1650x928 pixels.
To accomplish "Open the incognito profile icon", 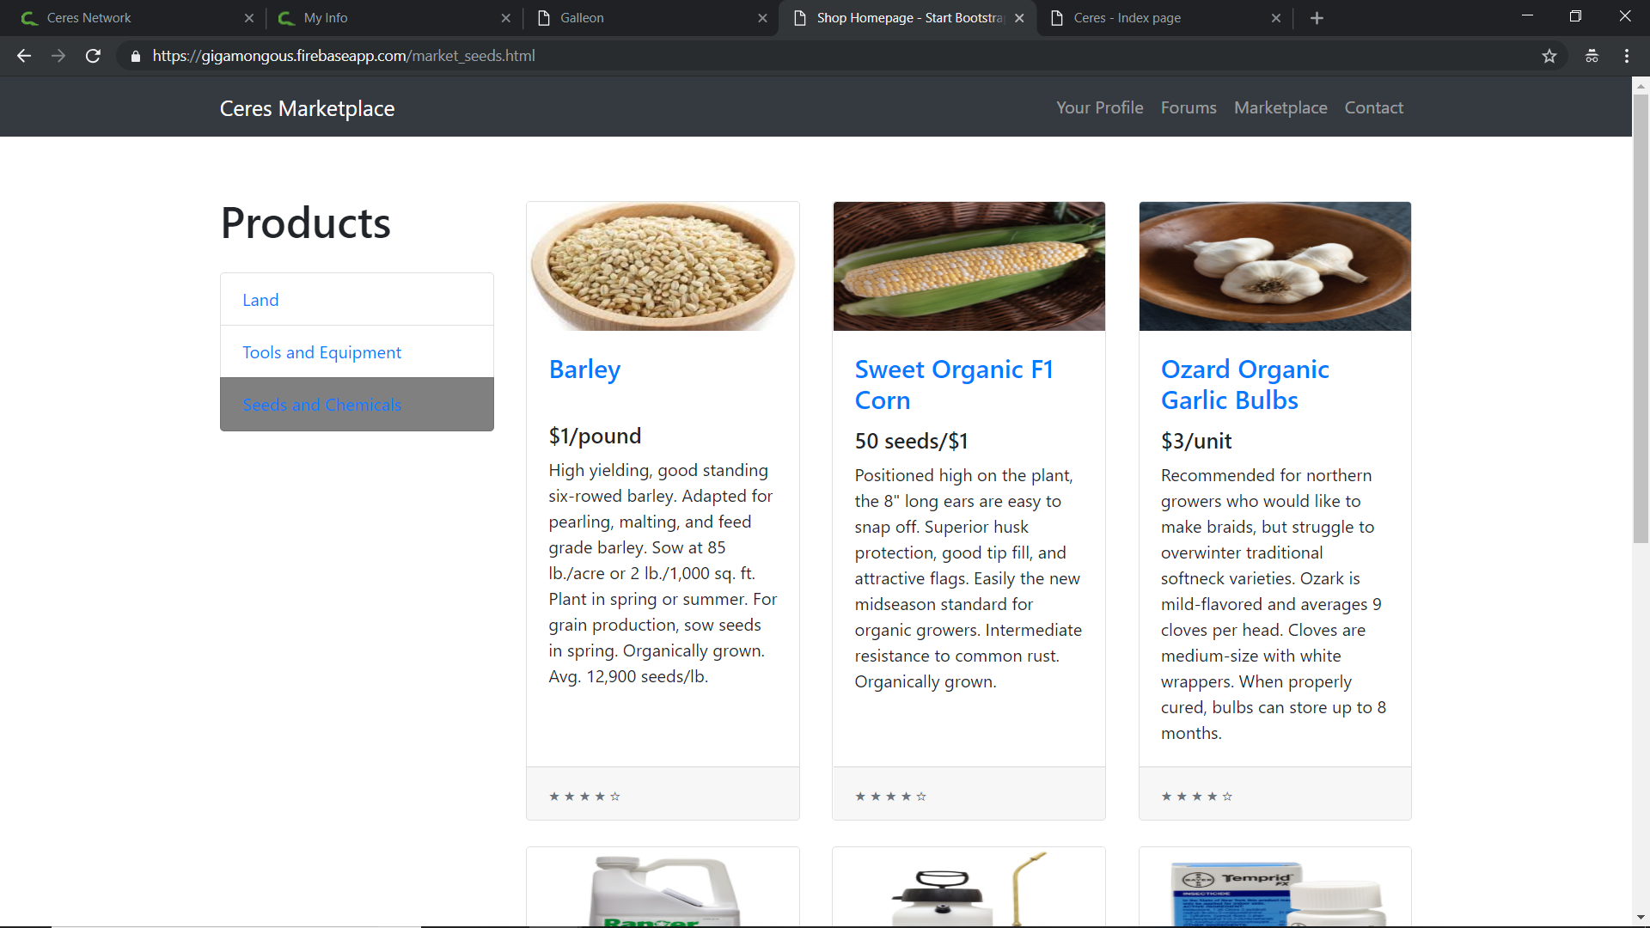I will point(1592,56).
